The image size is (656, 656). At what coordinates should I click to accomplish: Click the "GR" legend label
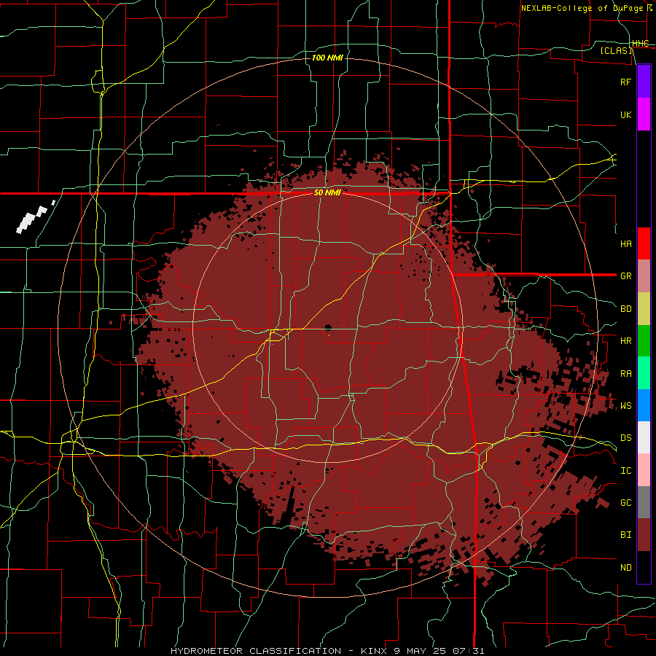point(625,276)
